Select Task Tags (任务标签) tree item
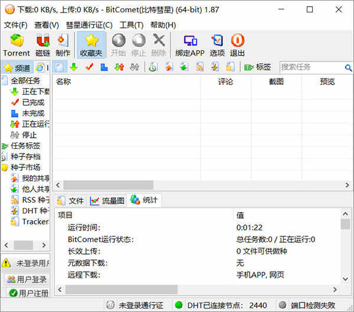The width and height of the screenshot is (354, 312). 21,146
